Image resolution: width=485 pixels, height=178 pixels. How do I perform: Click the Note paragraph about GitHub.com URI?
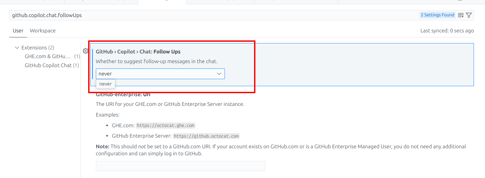[x=281, y=150]
